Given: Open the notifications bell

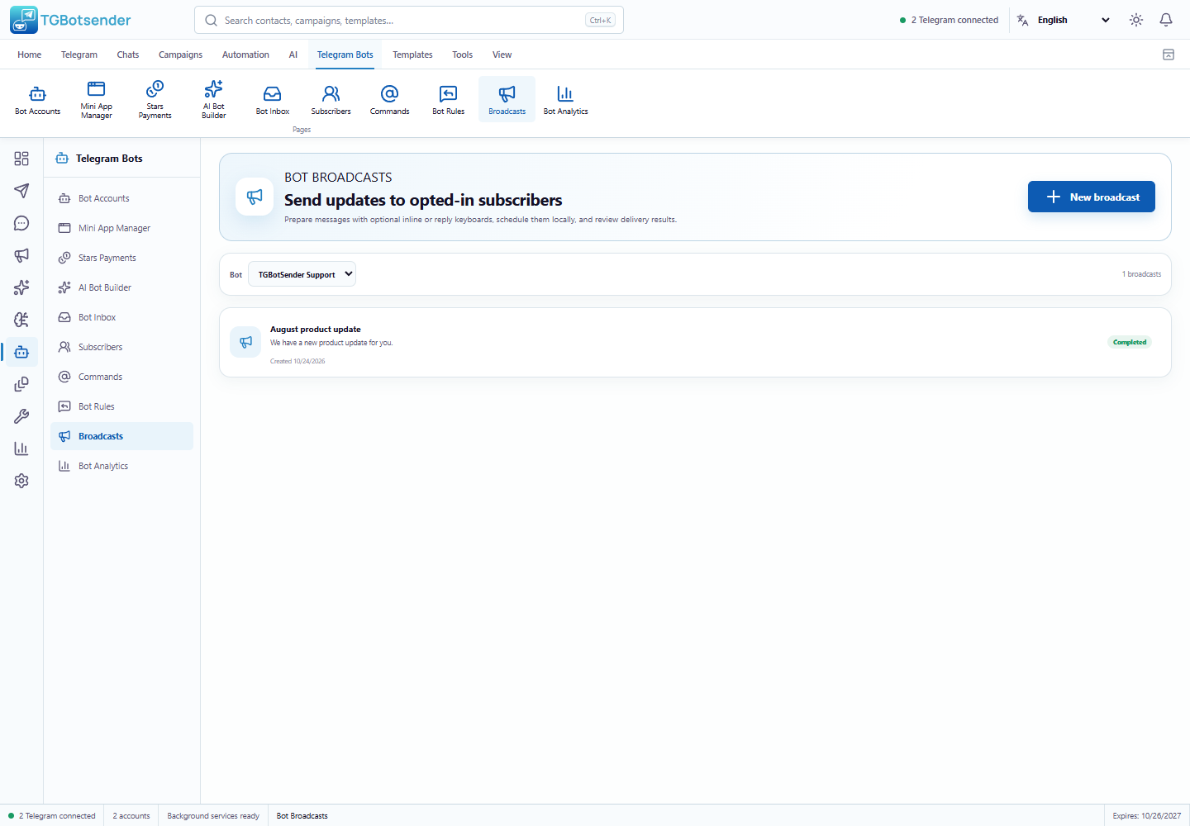Looking at the screenshot, I should (x=1166, y=20).
